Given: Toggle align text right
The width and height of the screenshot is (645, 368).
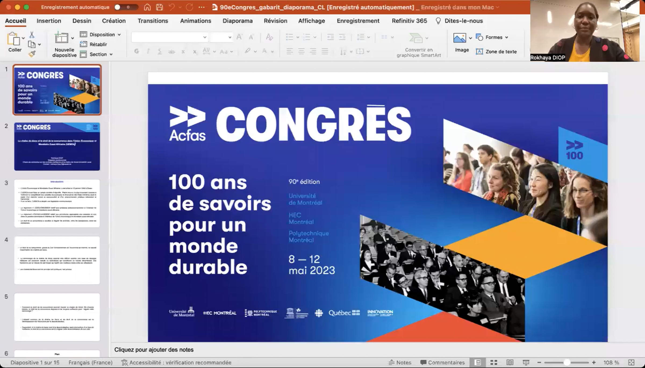Looking at the screenshot, I should pyautogui.click(x=313, y=51).
